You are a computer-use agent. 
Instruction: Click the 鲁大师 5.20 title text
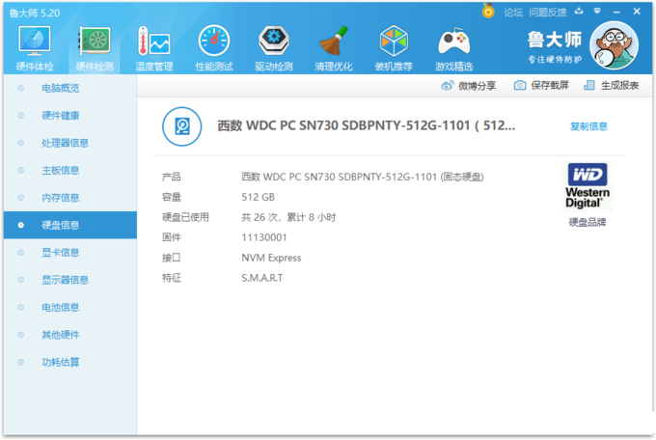click(35, 13)
